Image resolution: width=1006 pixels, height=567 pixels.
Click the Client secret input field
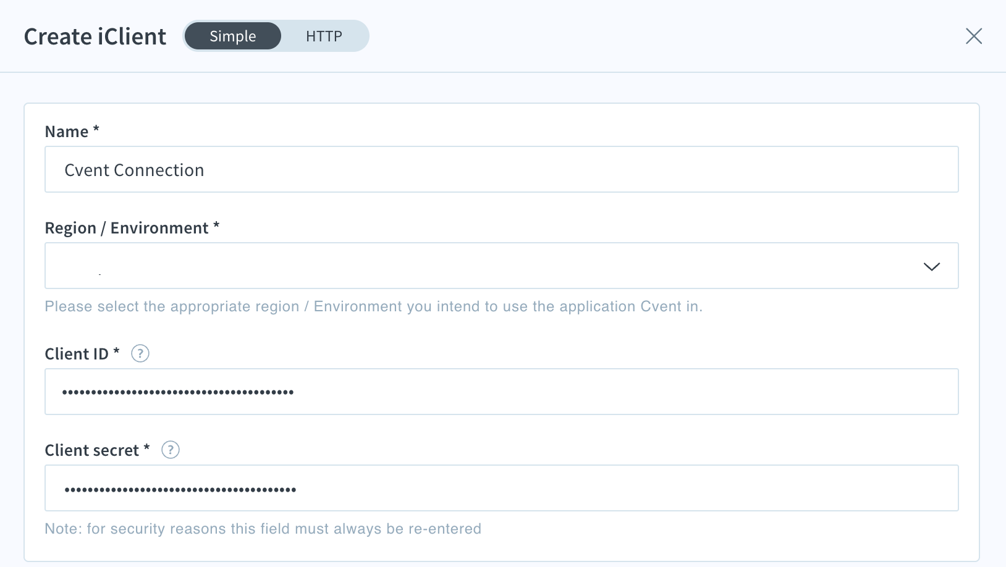(x=502, y=488)
